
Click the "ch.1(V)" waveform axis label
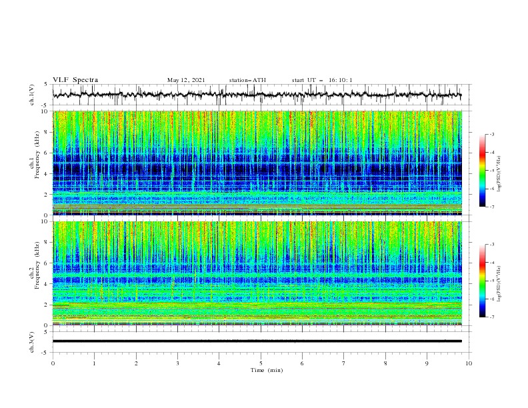click(32, 95)
